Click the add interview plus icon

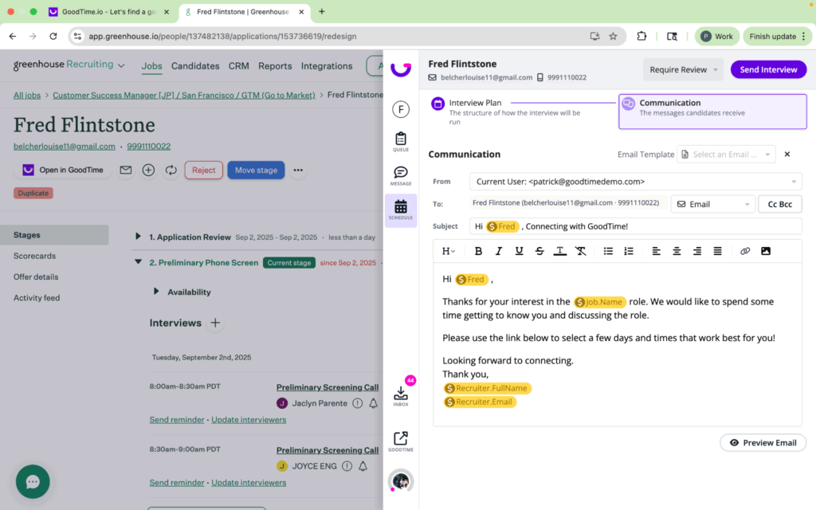tap(215, 324)
